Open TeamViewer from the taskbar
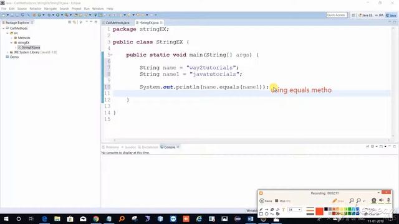The image size is (399, 224). click(x=173, y=218)
